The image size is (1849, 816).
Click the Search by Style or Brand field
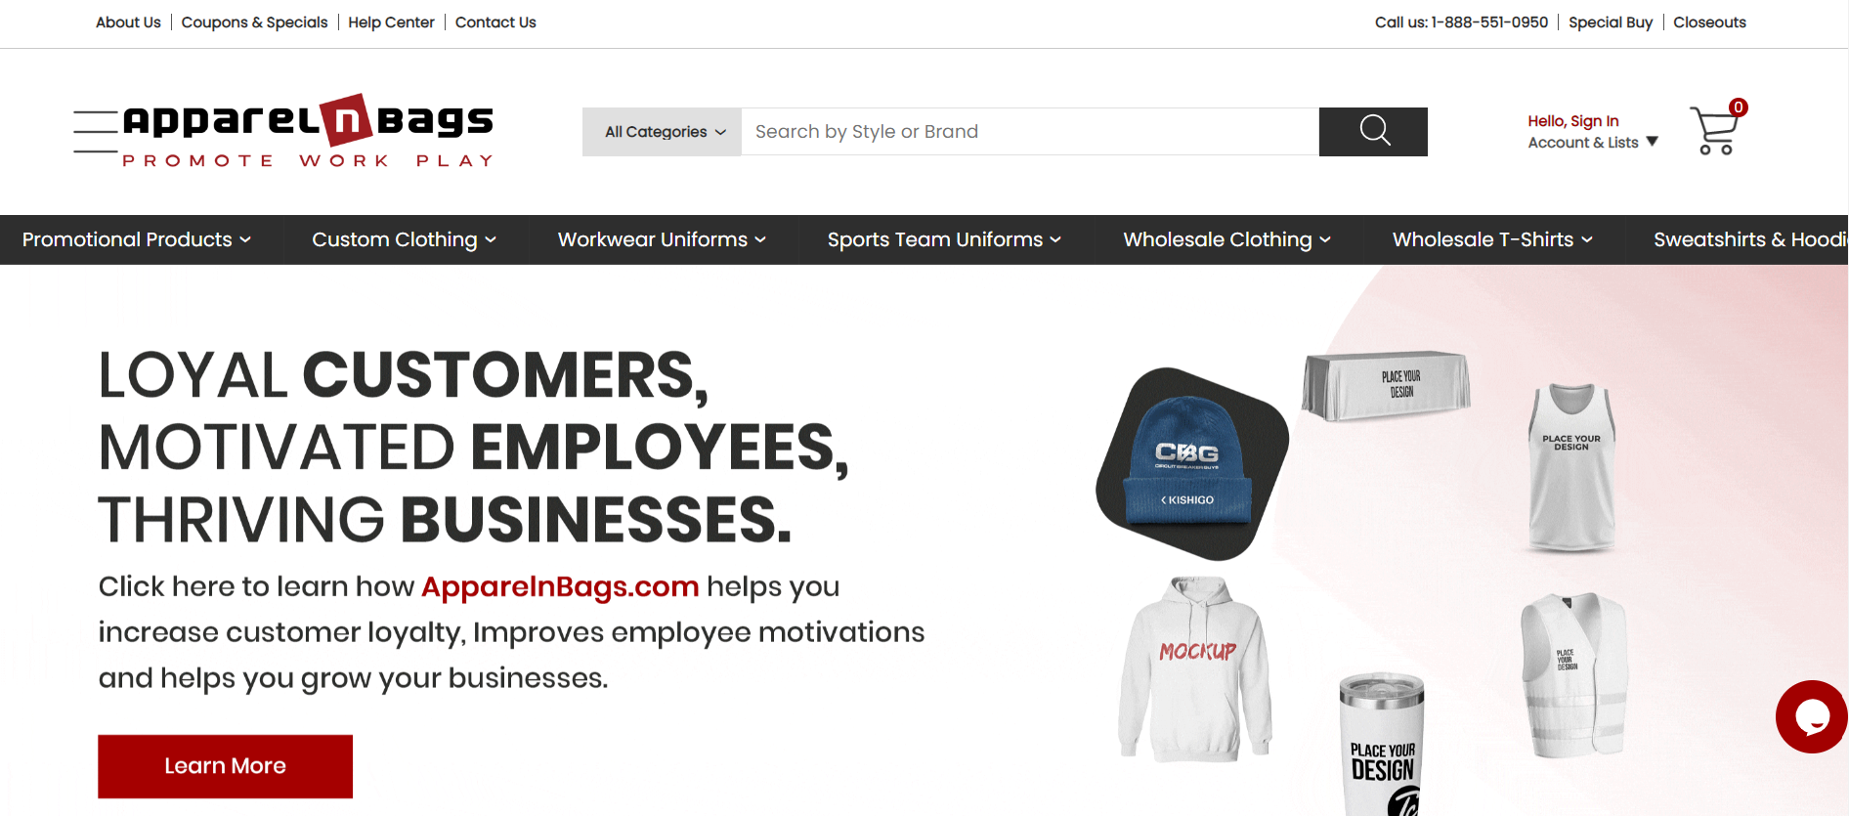1030,132
